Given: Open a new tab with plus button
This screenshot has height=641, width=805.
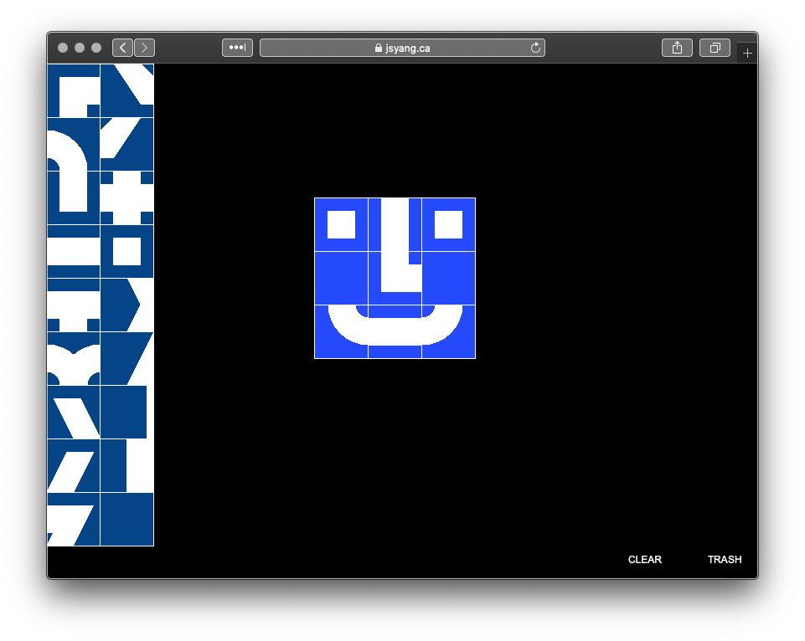Looking at the screenshot, I should point(747,54).
